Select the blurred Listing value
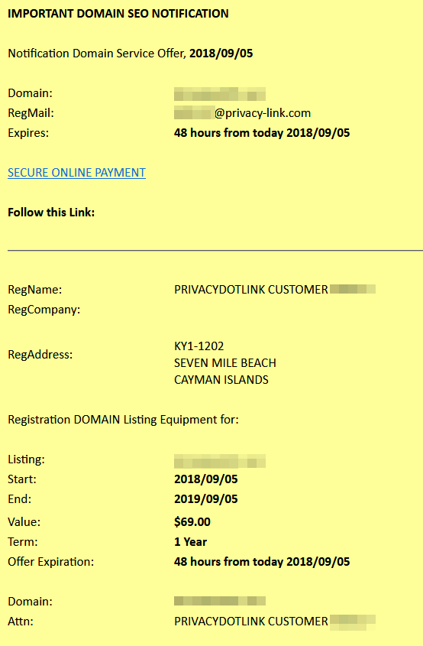423x646 pixels. click(220, 461)
